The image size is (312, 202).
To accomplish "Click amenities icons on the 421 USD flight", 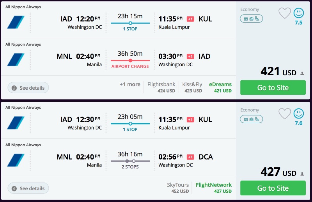I will (x=251, y=18).
